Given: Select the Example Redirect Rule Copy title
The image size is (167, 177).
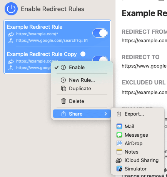Looking at the screenshot, I should (42, 54).
